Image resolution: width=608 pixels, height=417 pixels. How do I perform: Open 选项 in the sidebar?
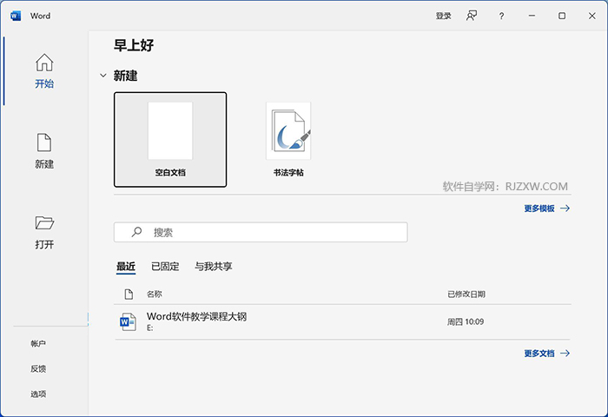(x=38, y=394)
